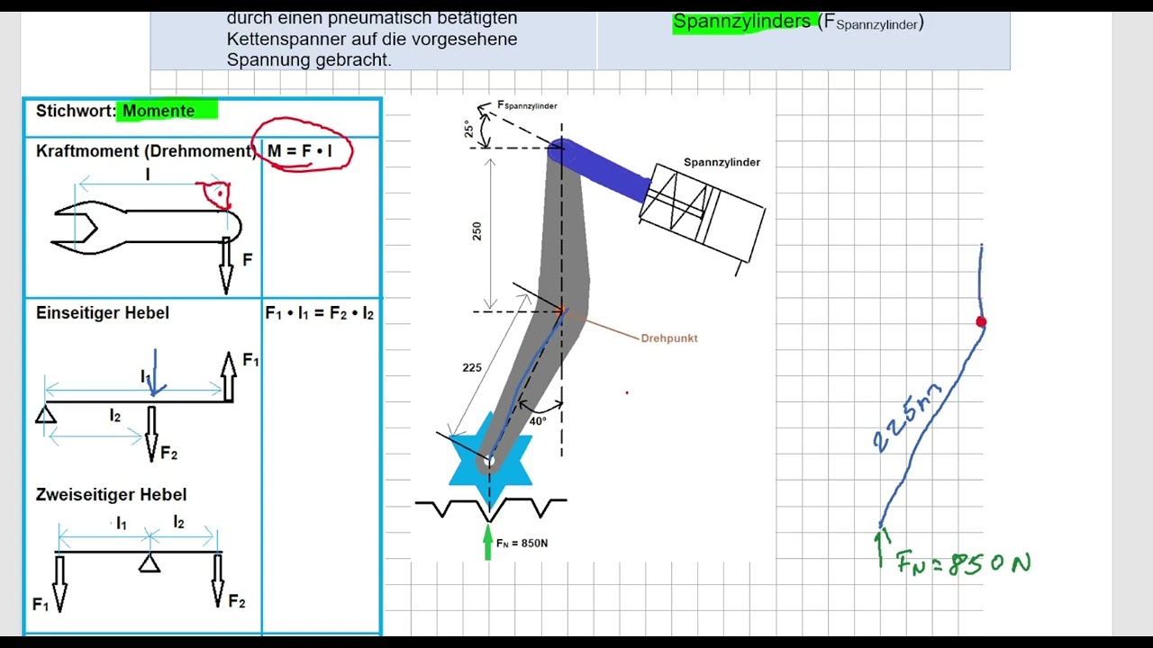1153x648 pixels.
Task: Click the green FN force arrow below the chain
Action: [488, 543]
